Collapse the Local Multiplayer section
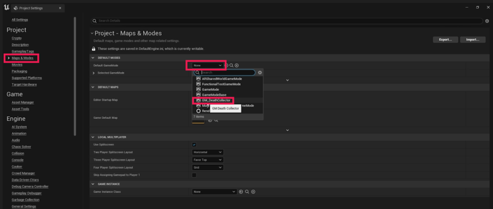The width and height of the screenshot is (493, 209). (x=93, y=137)
